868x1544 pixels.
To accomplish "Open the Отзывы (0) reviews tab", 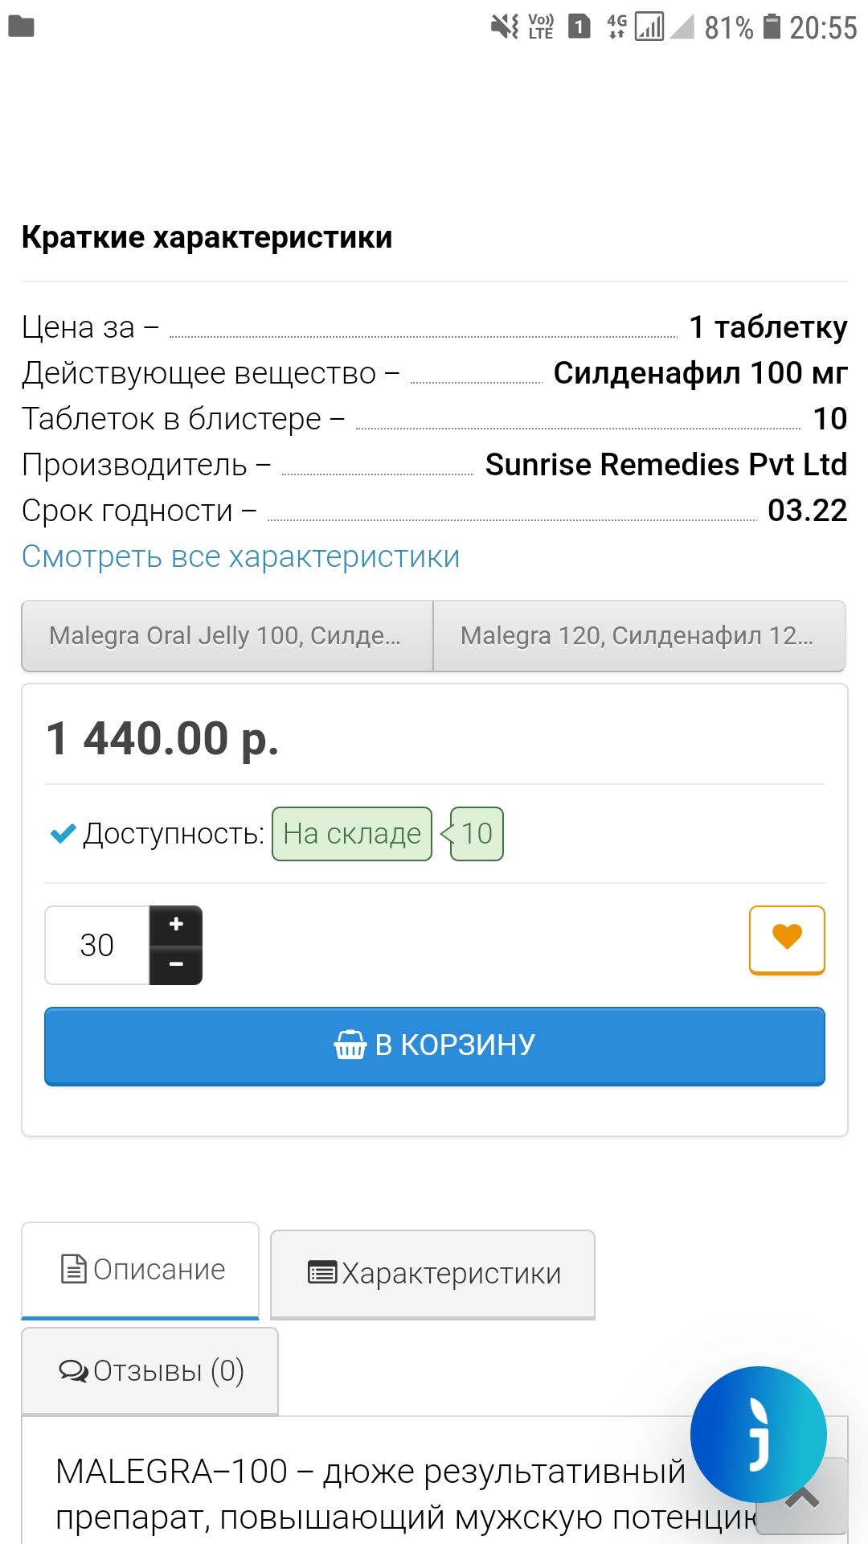I will pyautogui.click(x=150, y=1370).
